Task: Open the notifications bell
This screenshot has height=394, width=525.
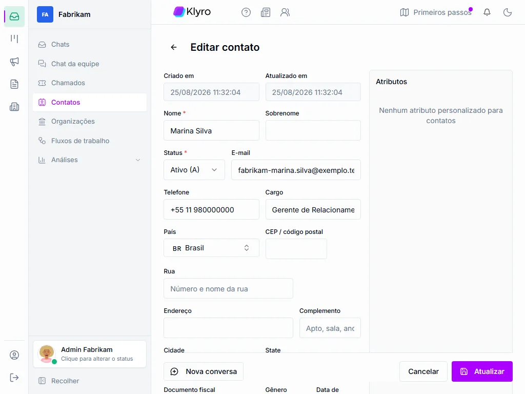Action: pyautogui.click(x=487, y=12)
